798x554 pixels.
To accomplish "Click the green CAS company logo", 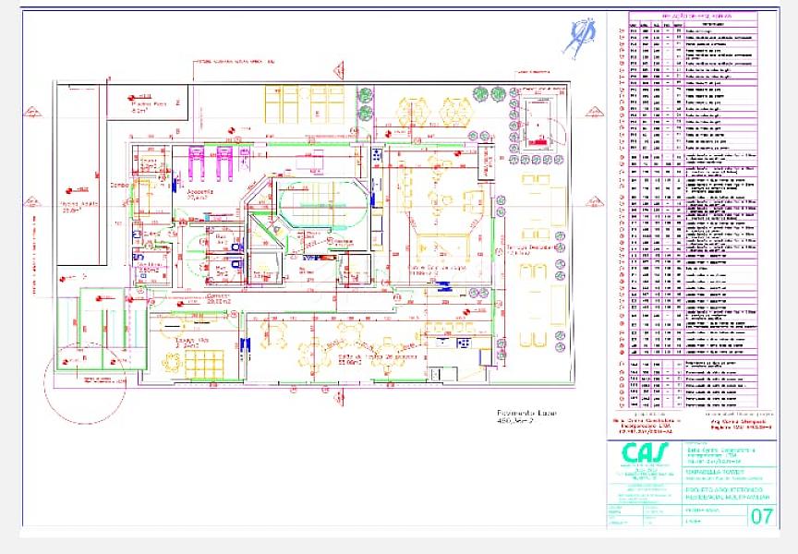I will 646,453.
